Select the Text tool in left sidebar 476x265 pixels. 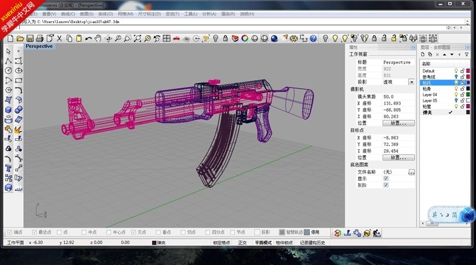click(8, 168)
